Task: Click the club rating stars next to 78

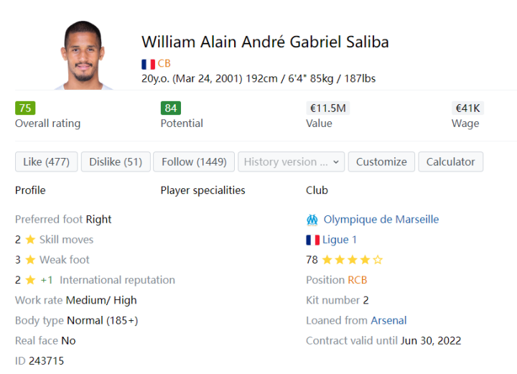Action: click(352, 260)
